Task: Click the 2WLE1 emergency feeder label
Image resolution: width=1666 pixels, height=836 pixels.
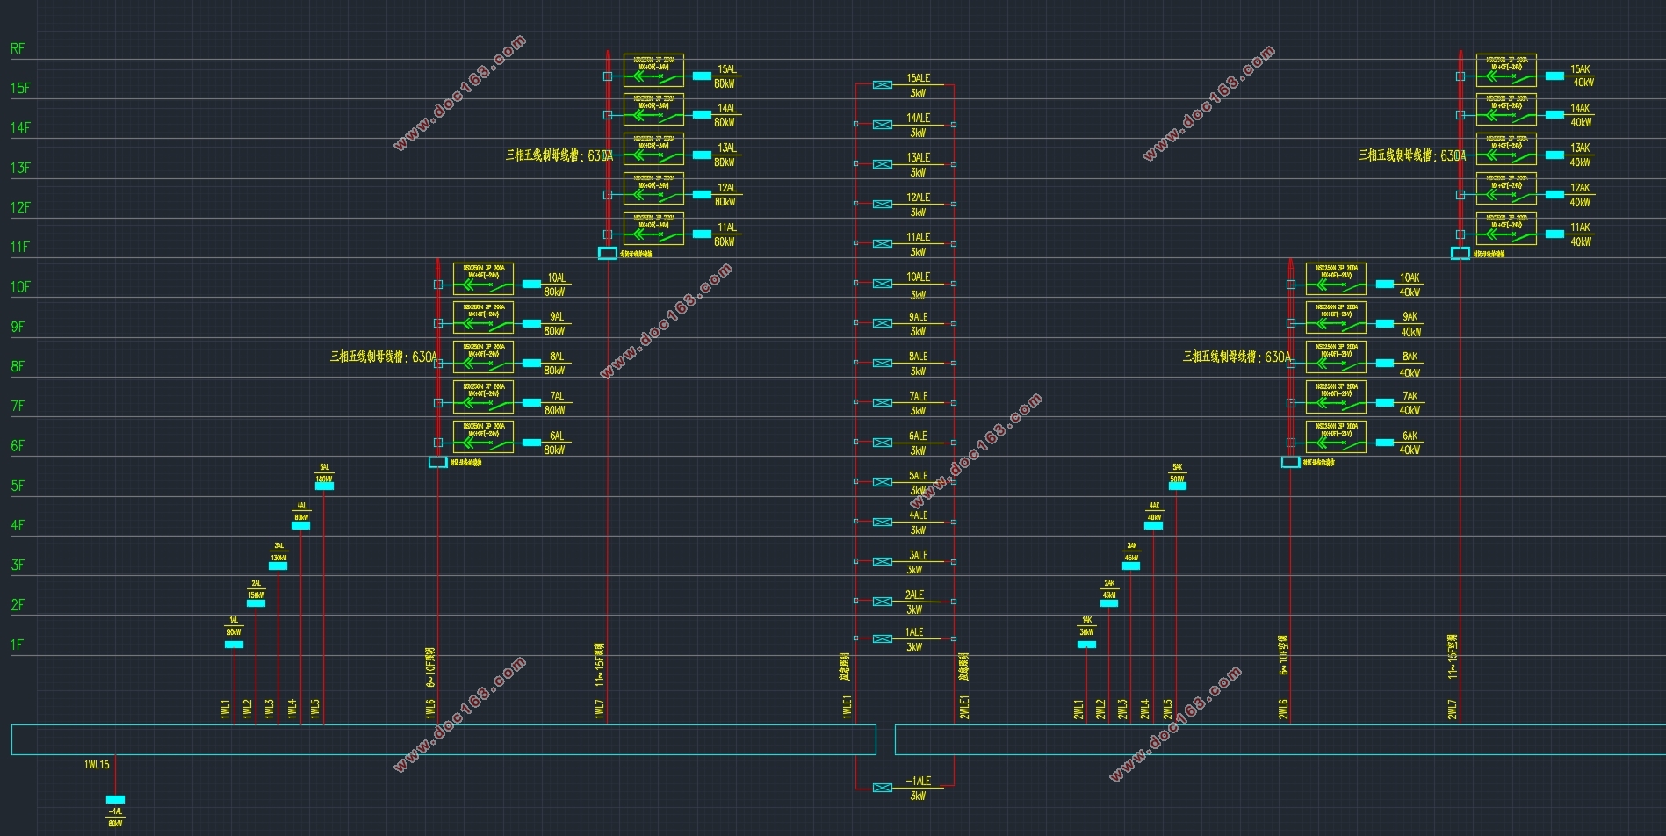Action: 964,708
